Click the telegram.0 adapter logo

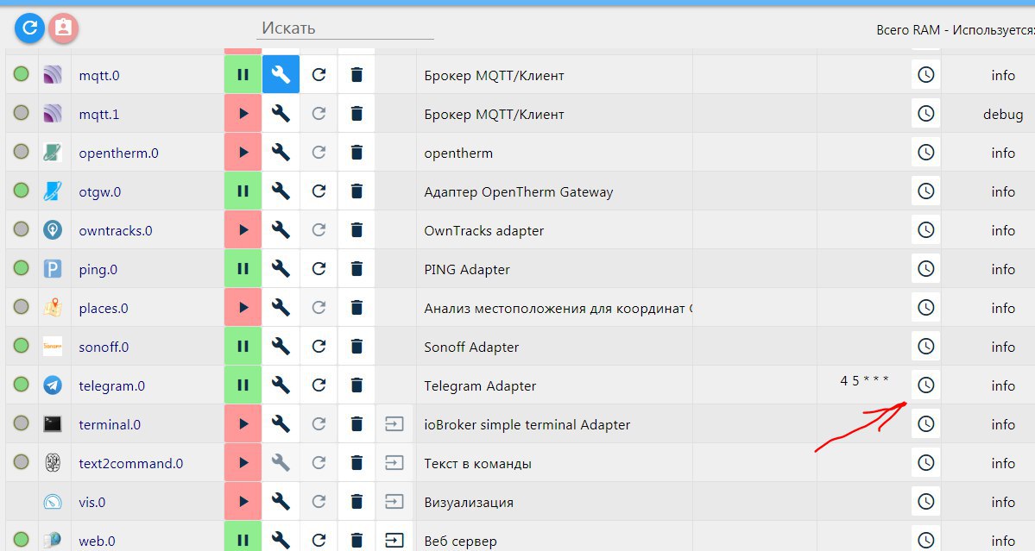coord(53,385)
